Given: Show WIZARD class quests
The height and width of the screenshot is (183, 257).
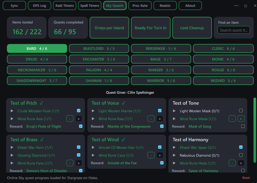Looking at the screenshot, I should coord(223,81).
